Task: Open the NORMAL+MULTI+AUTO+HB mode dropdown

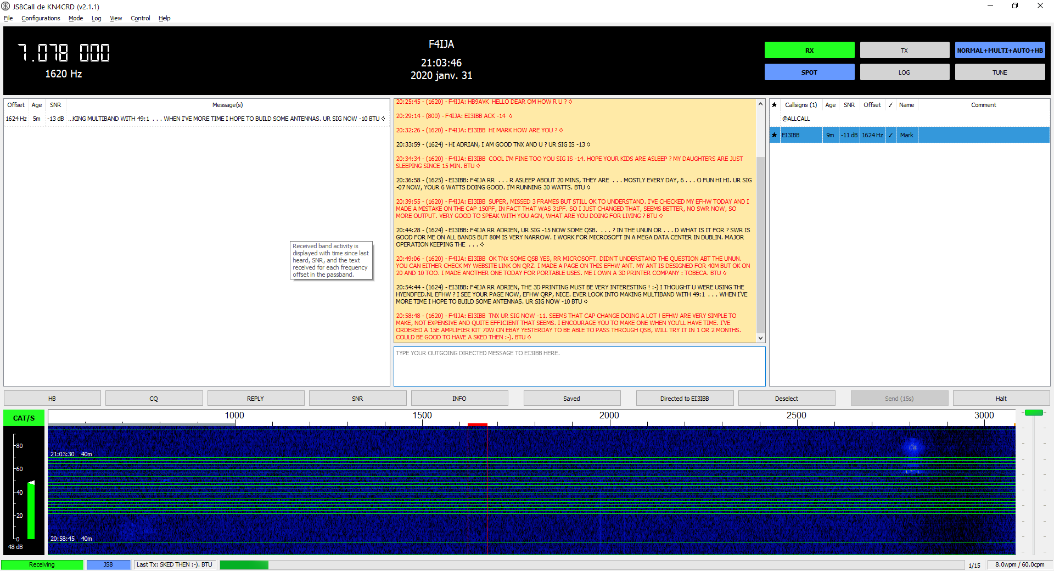Action: click(999, 51)
